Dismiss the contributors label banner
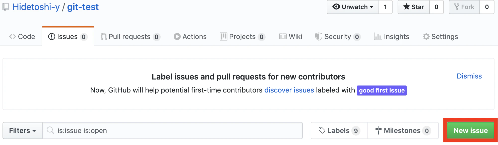This screenshot has width=498, height=145. coord(469,76)
